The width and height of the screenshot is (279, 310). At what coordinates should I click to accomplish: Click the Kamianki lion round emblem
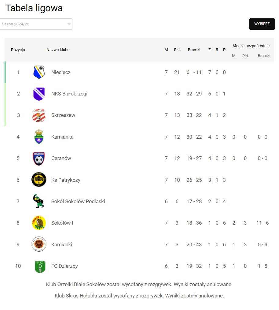click(x=39, y=244)
